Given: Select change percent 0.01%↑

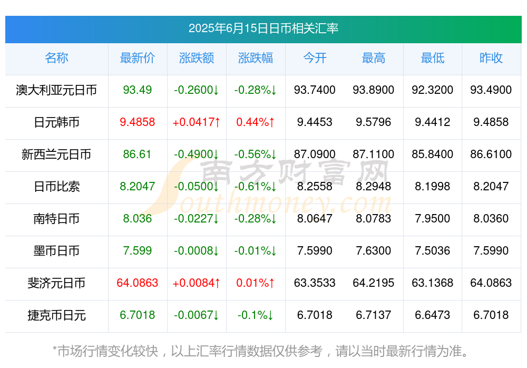Looking at the screenshot, I should pos(256,283).
